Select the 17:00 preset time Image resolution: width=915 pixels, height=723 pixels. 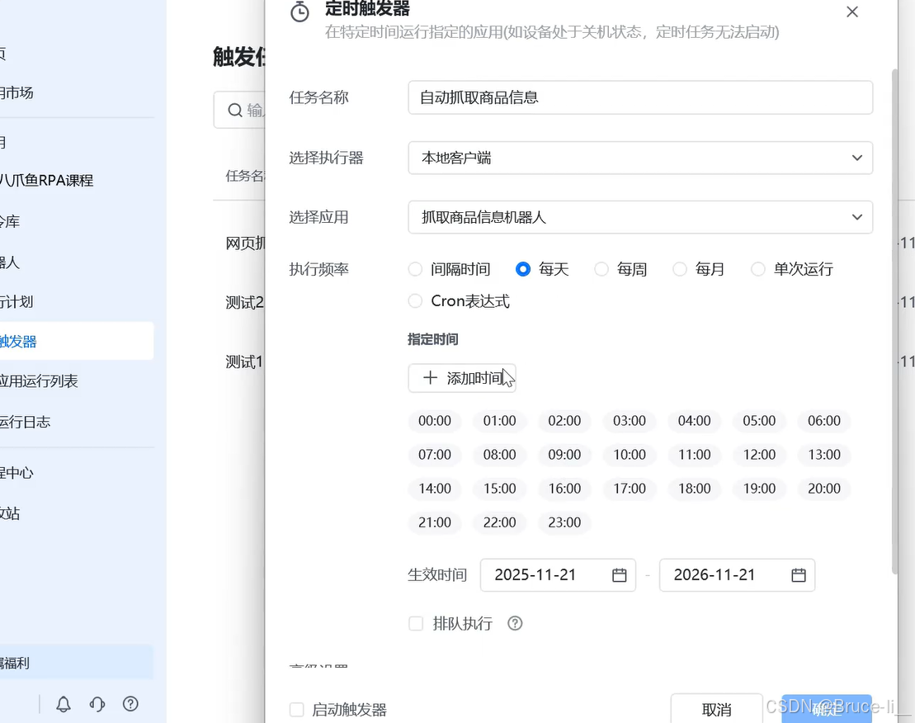pos(629,489)
